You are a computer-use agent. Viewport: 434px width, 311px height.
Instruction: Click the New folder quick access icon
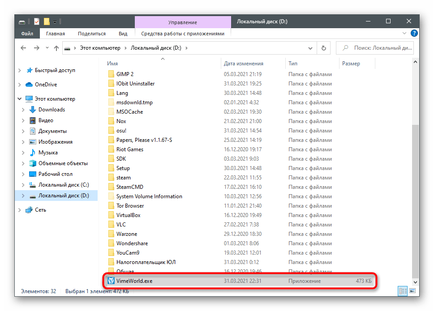47,21
